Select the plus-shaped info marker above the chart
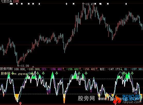This screenshot has height=105, width=143. point(66,4)
